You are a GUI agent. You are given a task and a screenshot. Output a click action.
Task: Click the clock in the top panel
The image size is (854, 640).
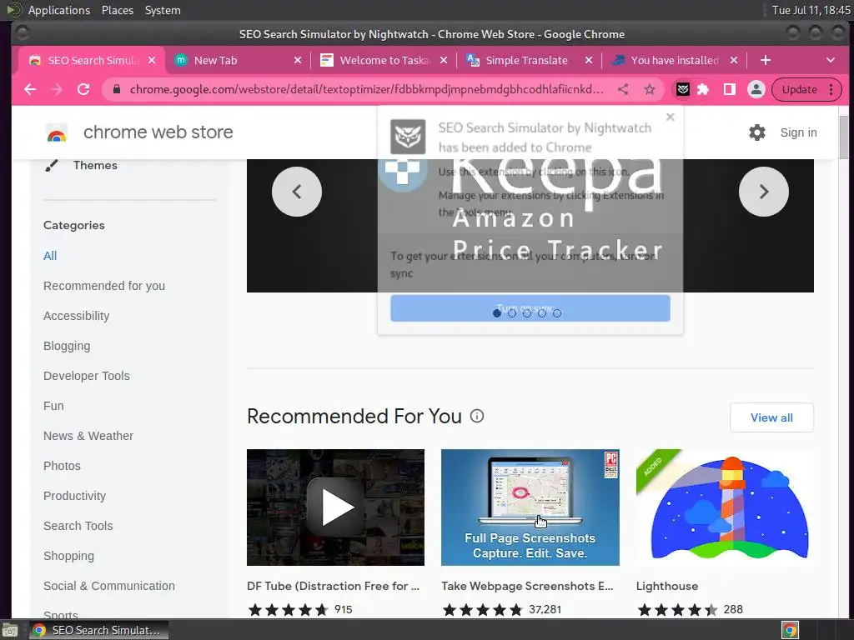point(811,10)
